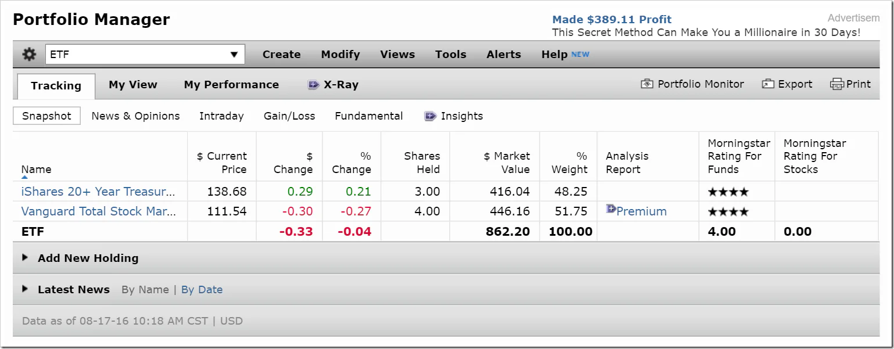Click total market value 862.20
The height and width of the screenshot is (349, 894).
(508, 232)
